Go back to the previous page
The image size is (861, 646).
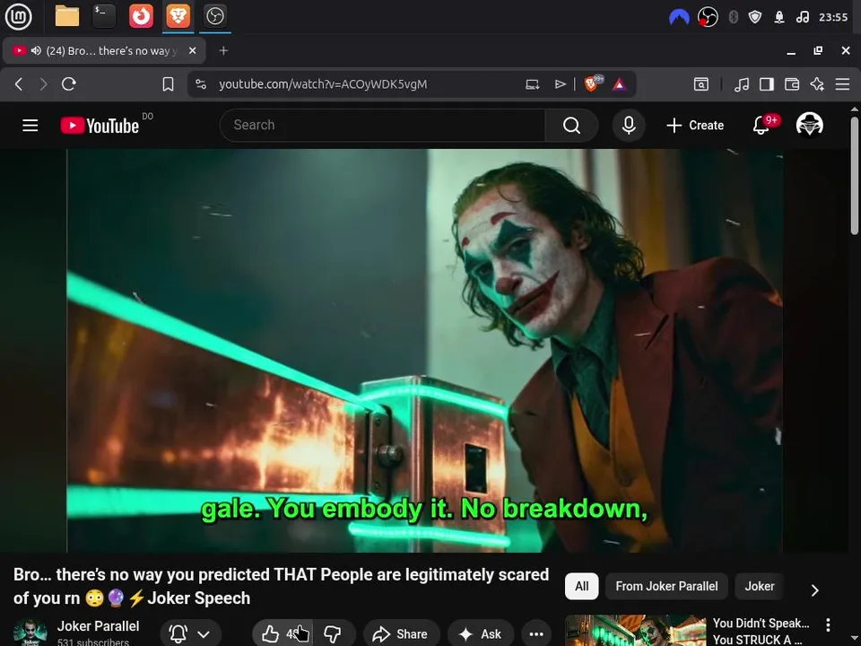pyautogui.click(x=19, y=84)
